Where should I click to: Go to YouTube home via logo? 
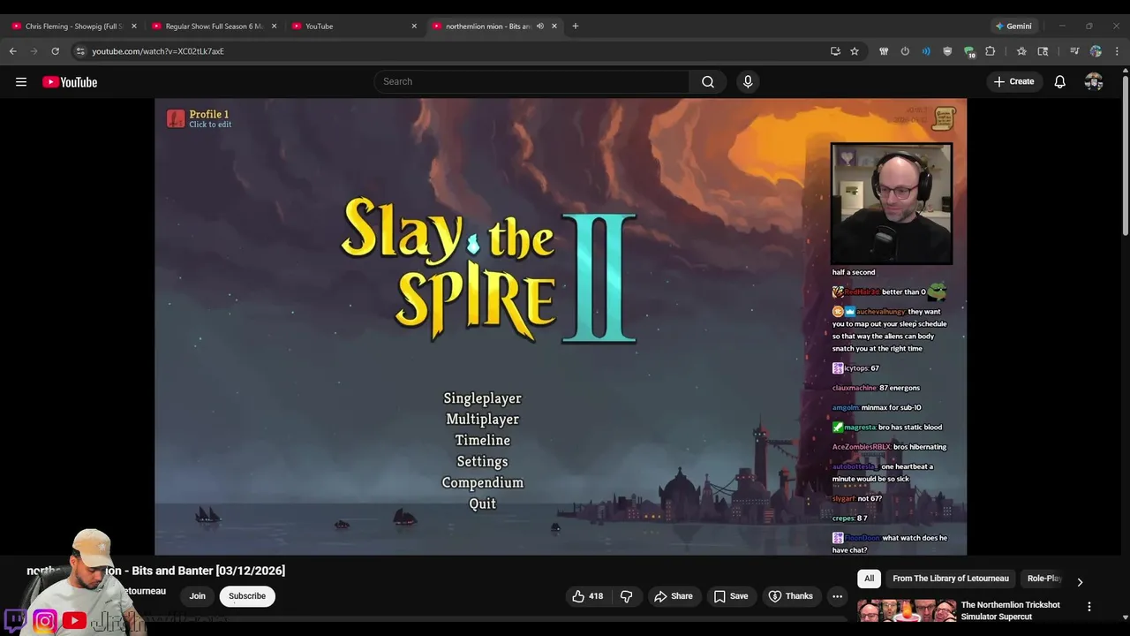[x=70, y=82]
